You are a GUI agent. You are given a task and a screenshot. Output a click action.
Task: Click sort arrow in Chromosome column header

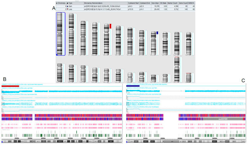point(57,3)
